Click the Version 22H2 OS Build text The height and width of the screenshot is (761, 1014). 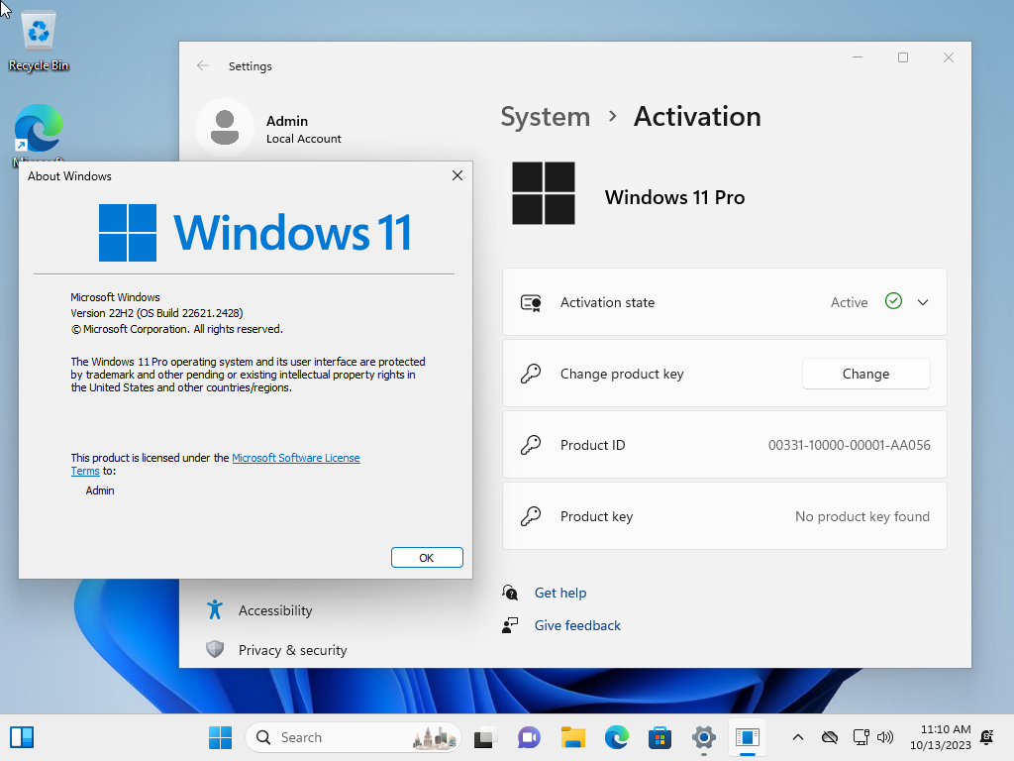(x=156, y=312)
